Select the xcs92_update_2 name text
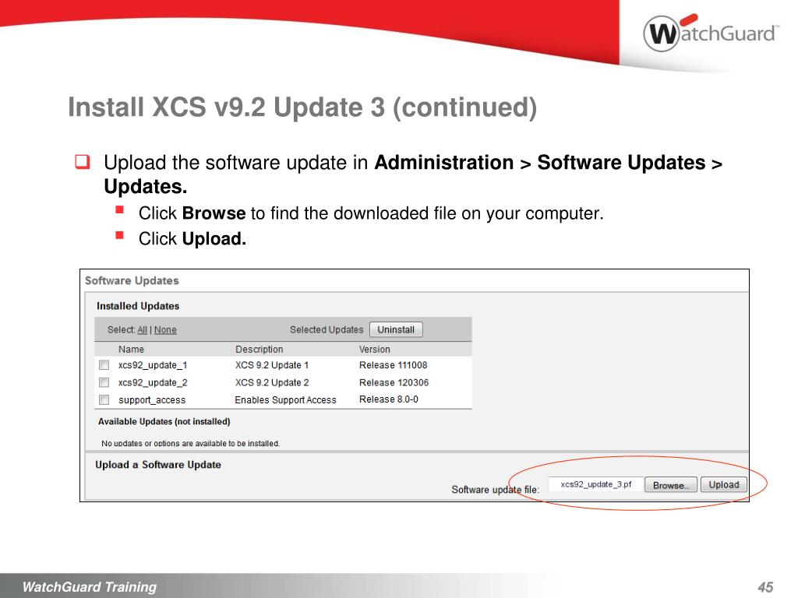Image resolution: width=798 pixels, height=598 pixels. (x=153, y=382)
